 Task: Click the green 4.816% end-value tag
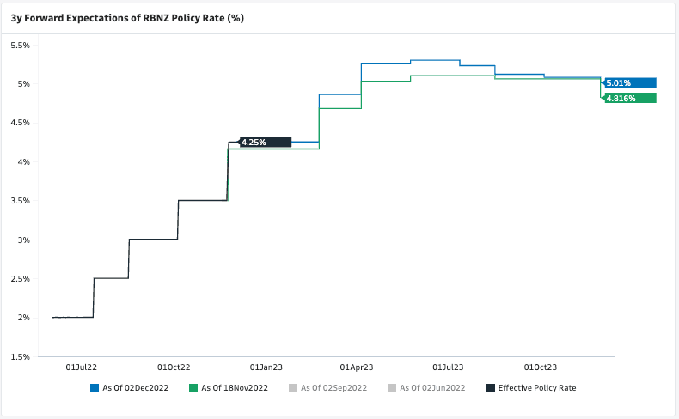click(630, 98)
